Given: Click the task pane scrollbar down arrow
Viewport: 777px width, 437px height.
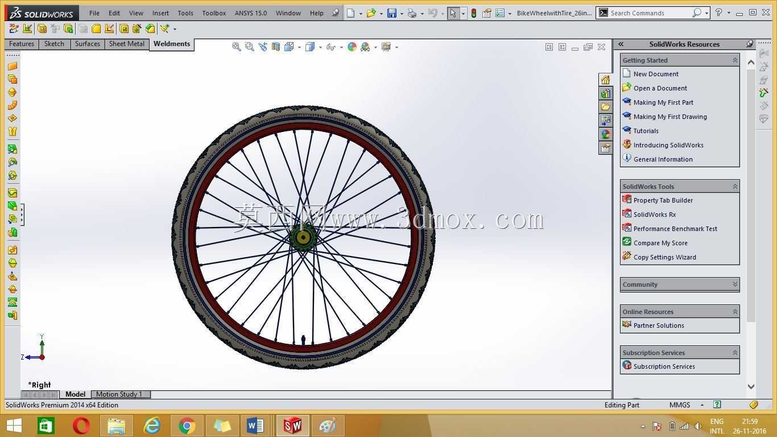Looking at the screenshot, I should tap(751, 386).
